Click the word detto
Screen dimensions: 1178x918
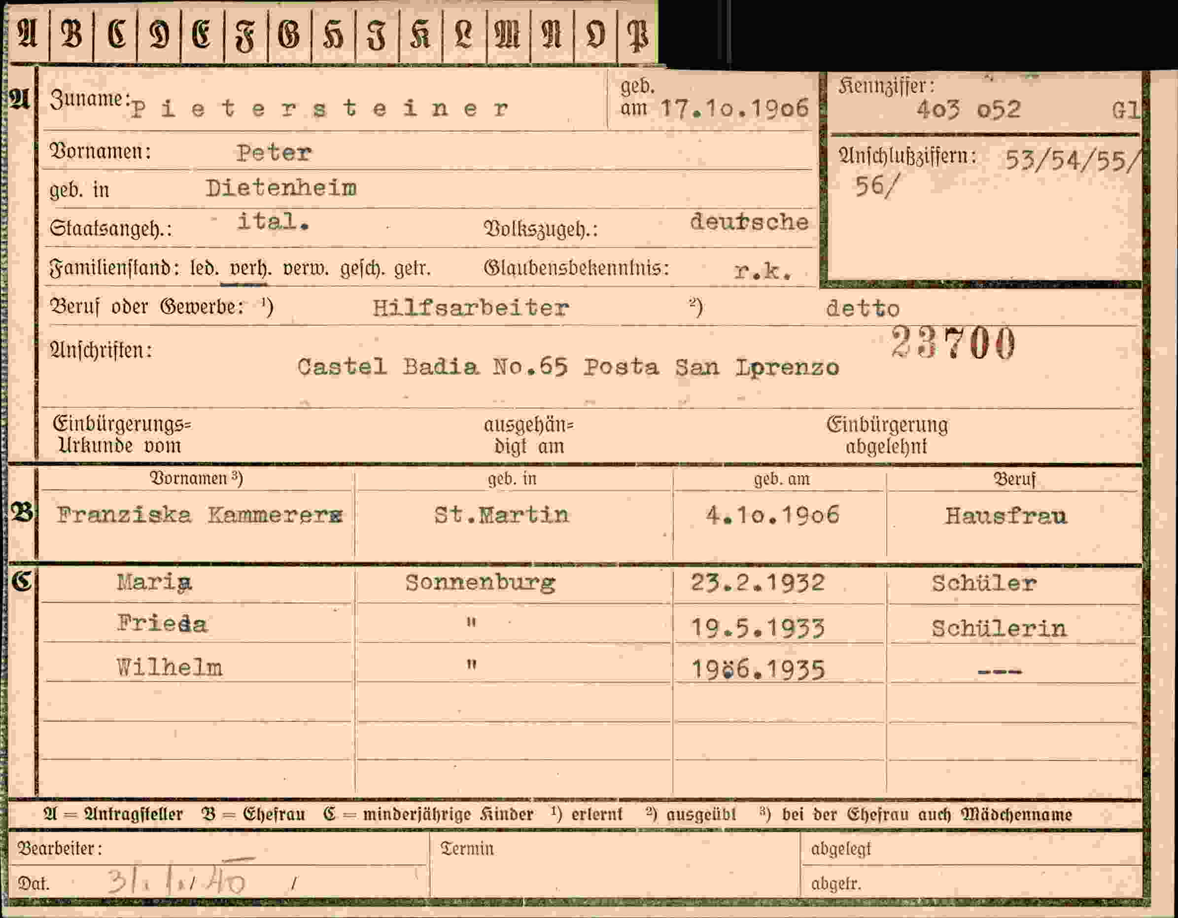pyautogui.click(x=863, y=309)
